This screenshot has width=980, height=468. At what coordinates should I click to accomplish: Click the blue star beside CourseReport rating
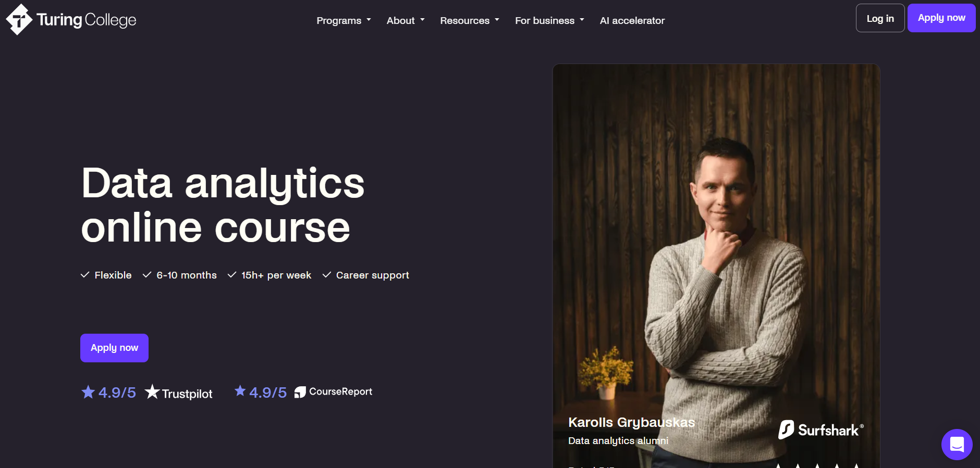point(240,390)
